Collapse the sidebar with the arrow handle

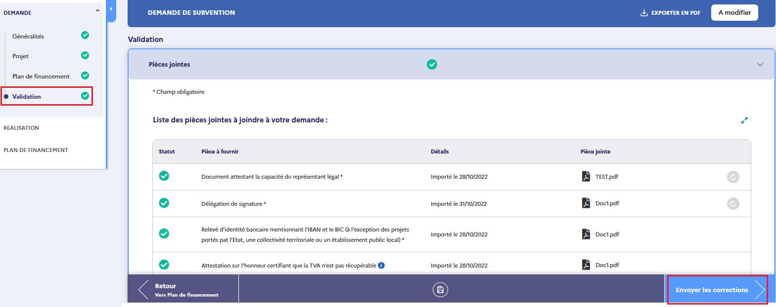(x=111, y=10)
